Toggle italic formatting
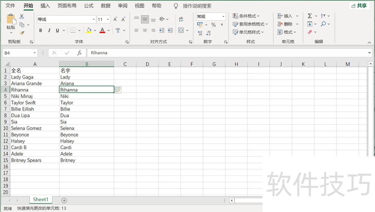The width and height of the screenshot is (375, 212). pos(49,30)
